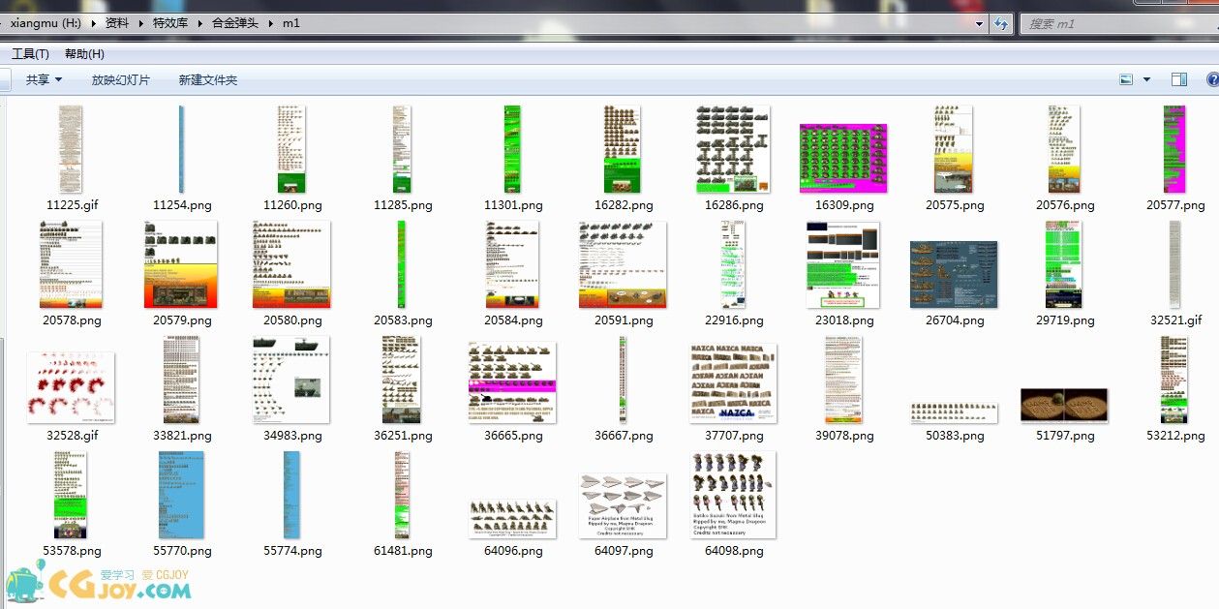Screen dimensions: 1219x609
Task: Expand the arrow after 资料
Action: (x=141, y=23)
